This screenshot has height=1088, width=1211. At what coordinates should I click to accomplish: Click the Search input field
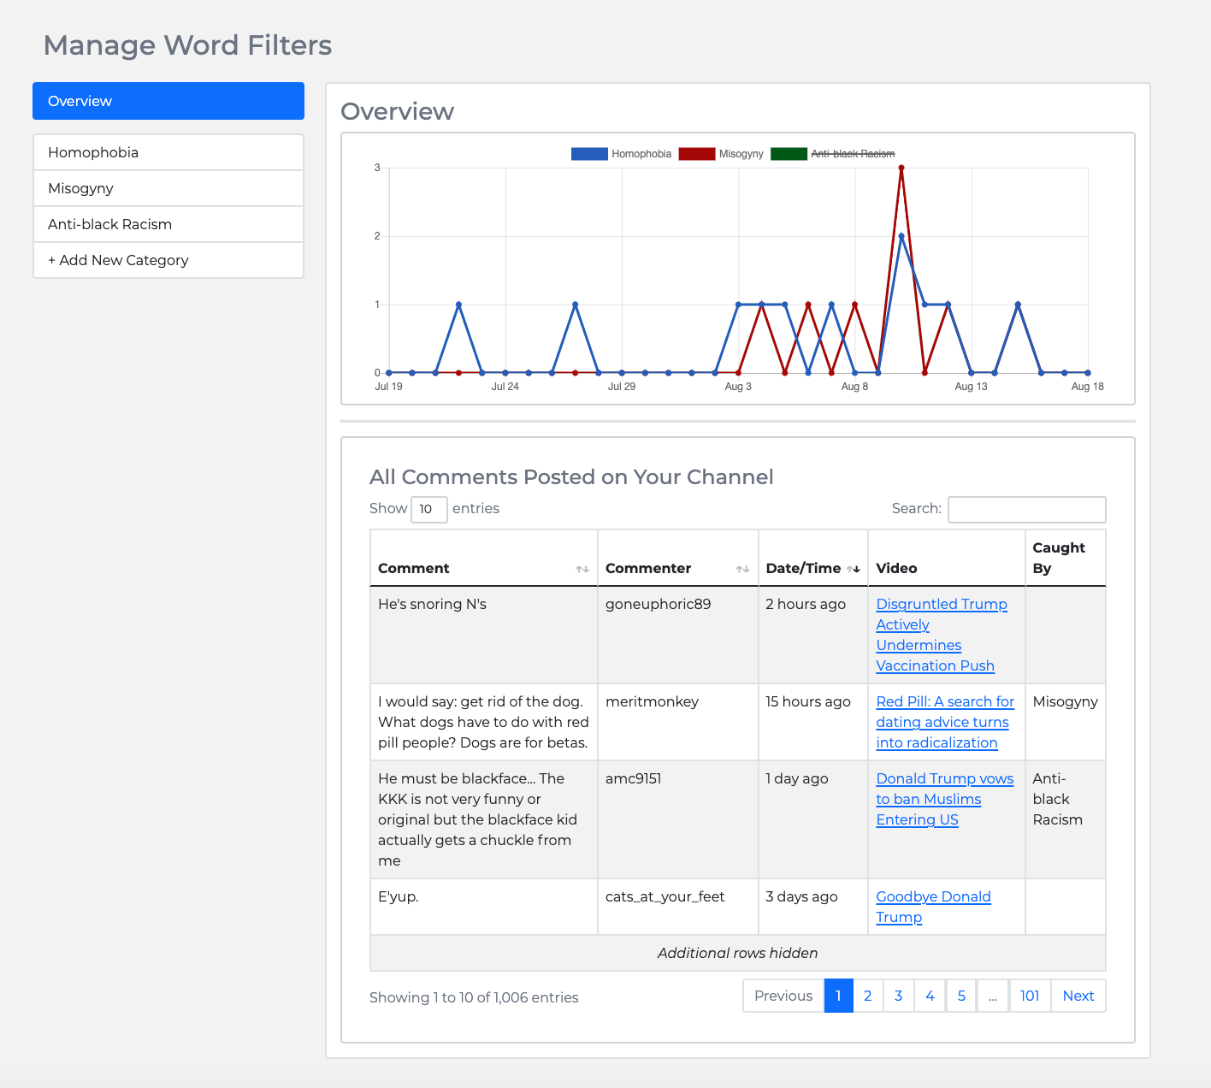1026,509
